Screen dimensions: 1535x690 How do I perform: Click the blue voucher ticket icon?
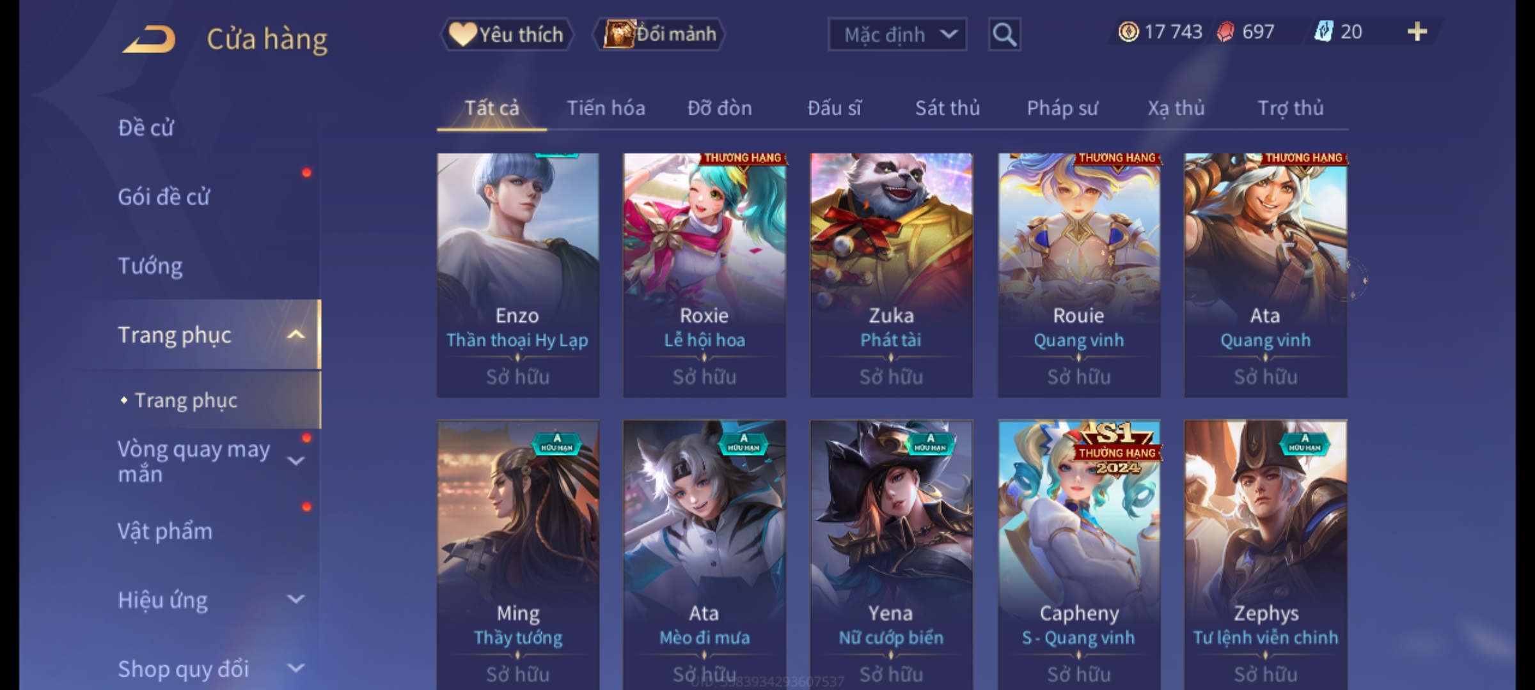pyautogui.click(x=1323, y=31)
